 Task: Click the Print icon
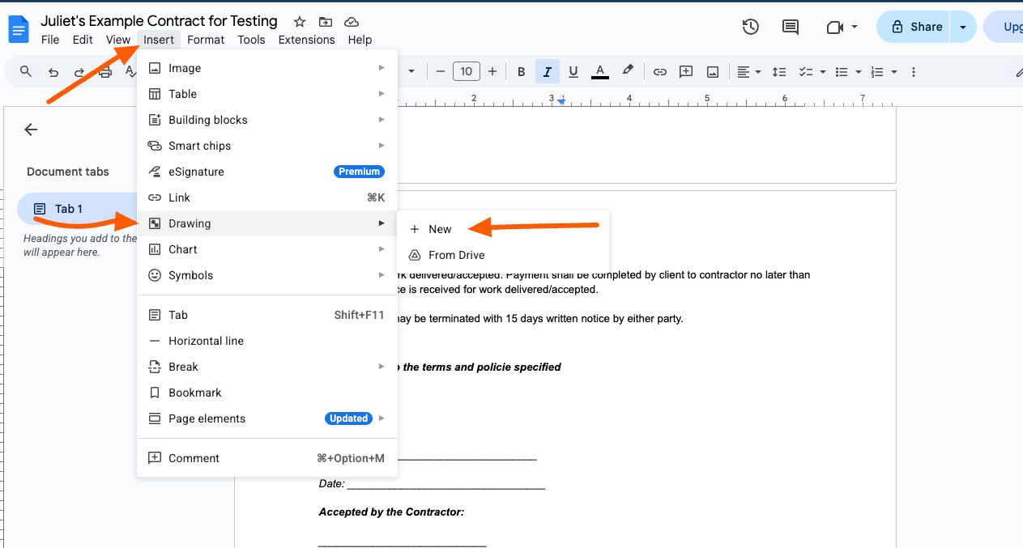click(x=104, y=71)
